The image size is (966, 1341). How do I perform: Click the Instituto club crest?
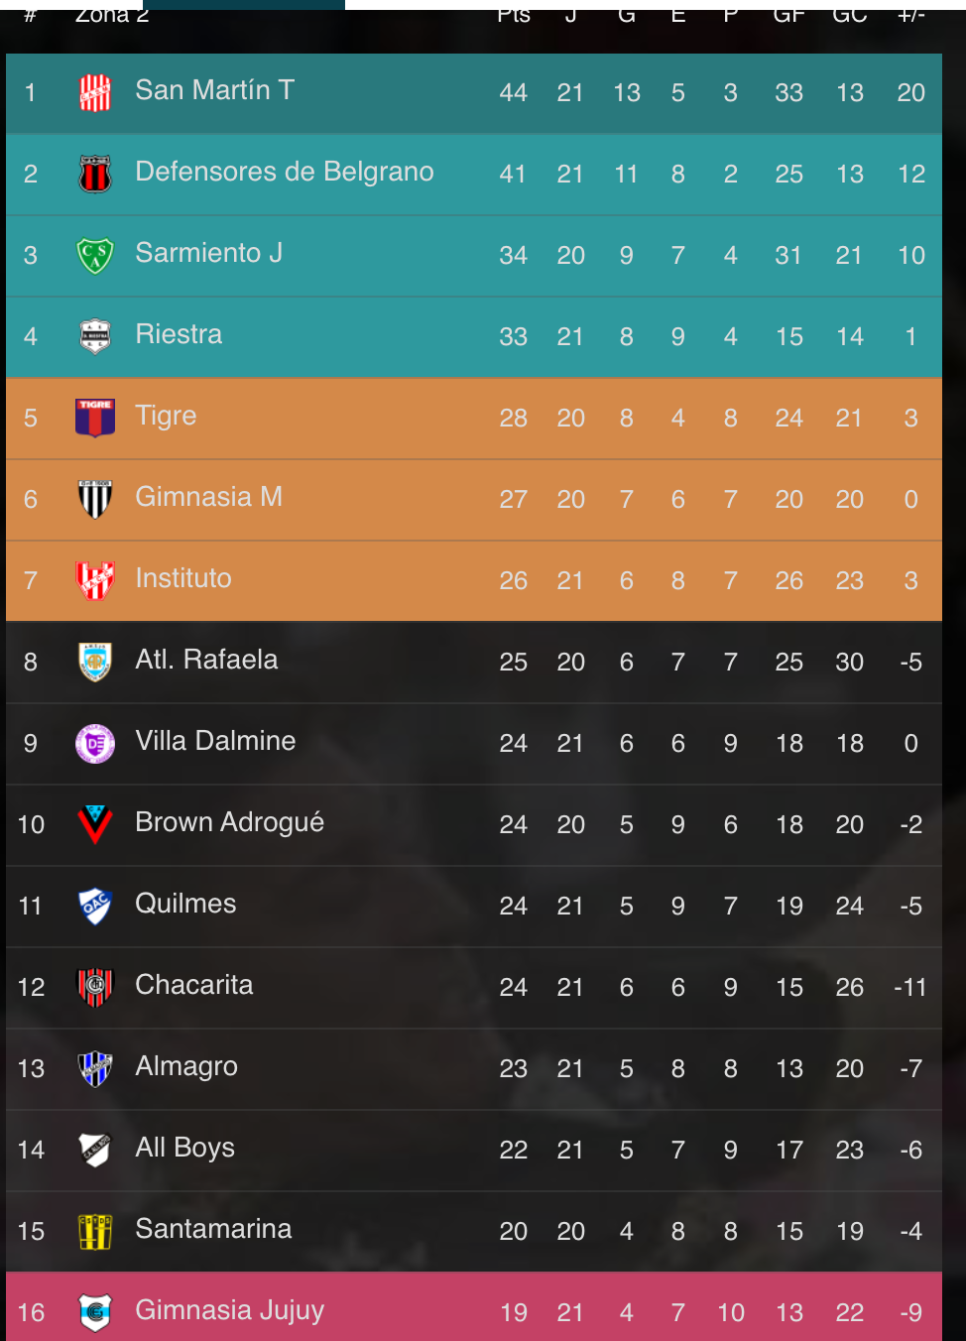pyautogui.click(x=95, y=580)
